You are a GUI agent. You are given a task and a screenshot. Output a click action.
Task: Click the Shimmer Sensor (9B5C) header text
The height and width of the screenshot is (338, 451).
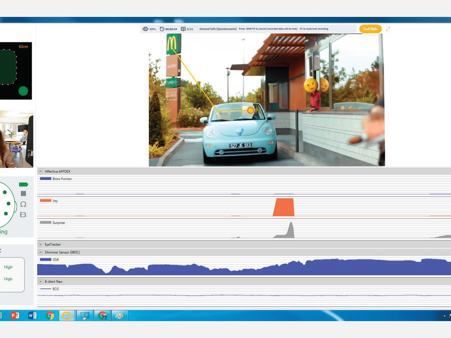(62, 252)
